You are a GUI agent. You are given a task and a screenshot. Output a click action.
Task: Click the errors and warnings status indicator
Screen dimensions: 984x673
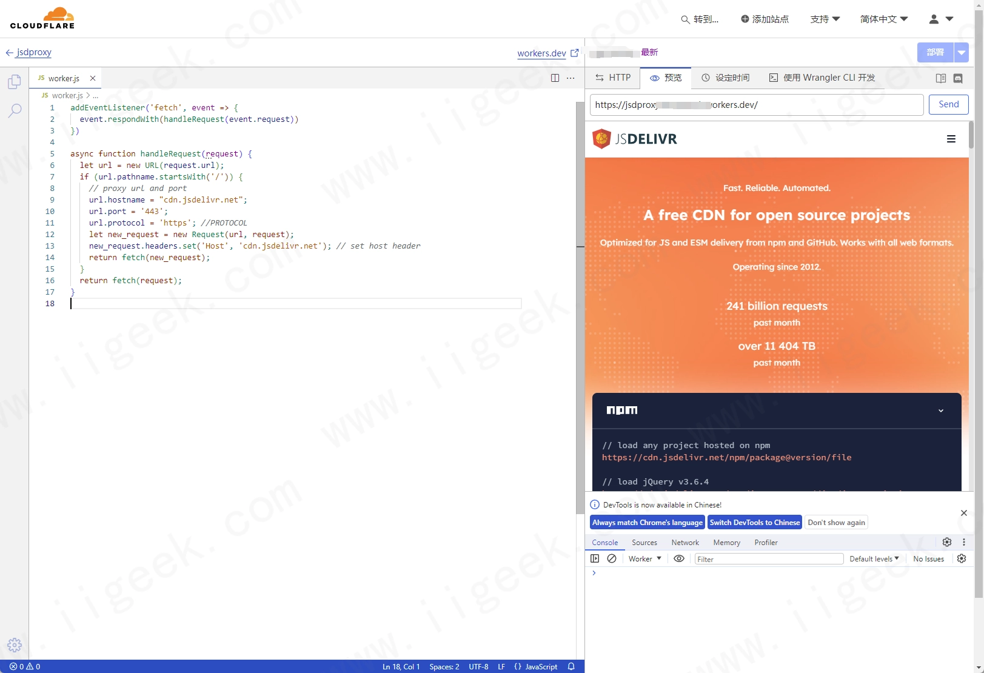click(x=25, y=666)
